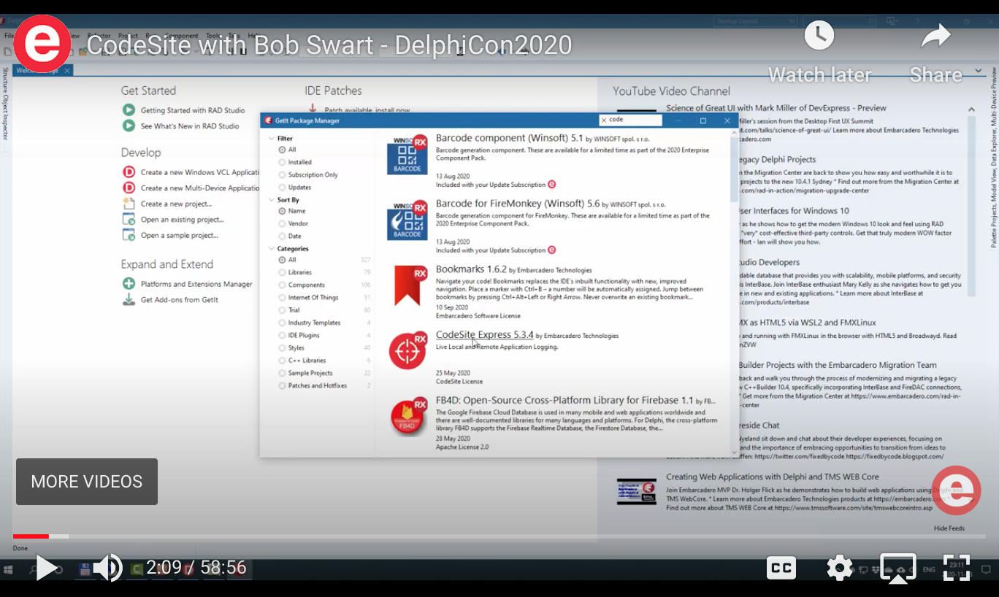Select the Components category
This screenshot has width=999, height=597.
click(x=283, y=285)
